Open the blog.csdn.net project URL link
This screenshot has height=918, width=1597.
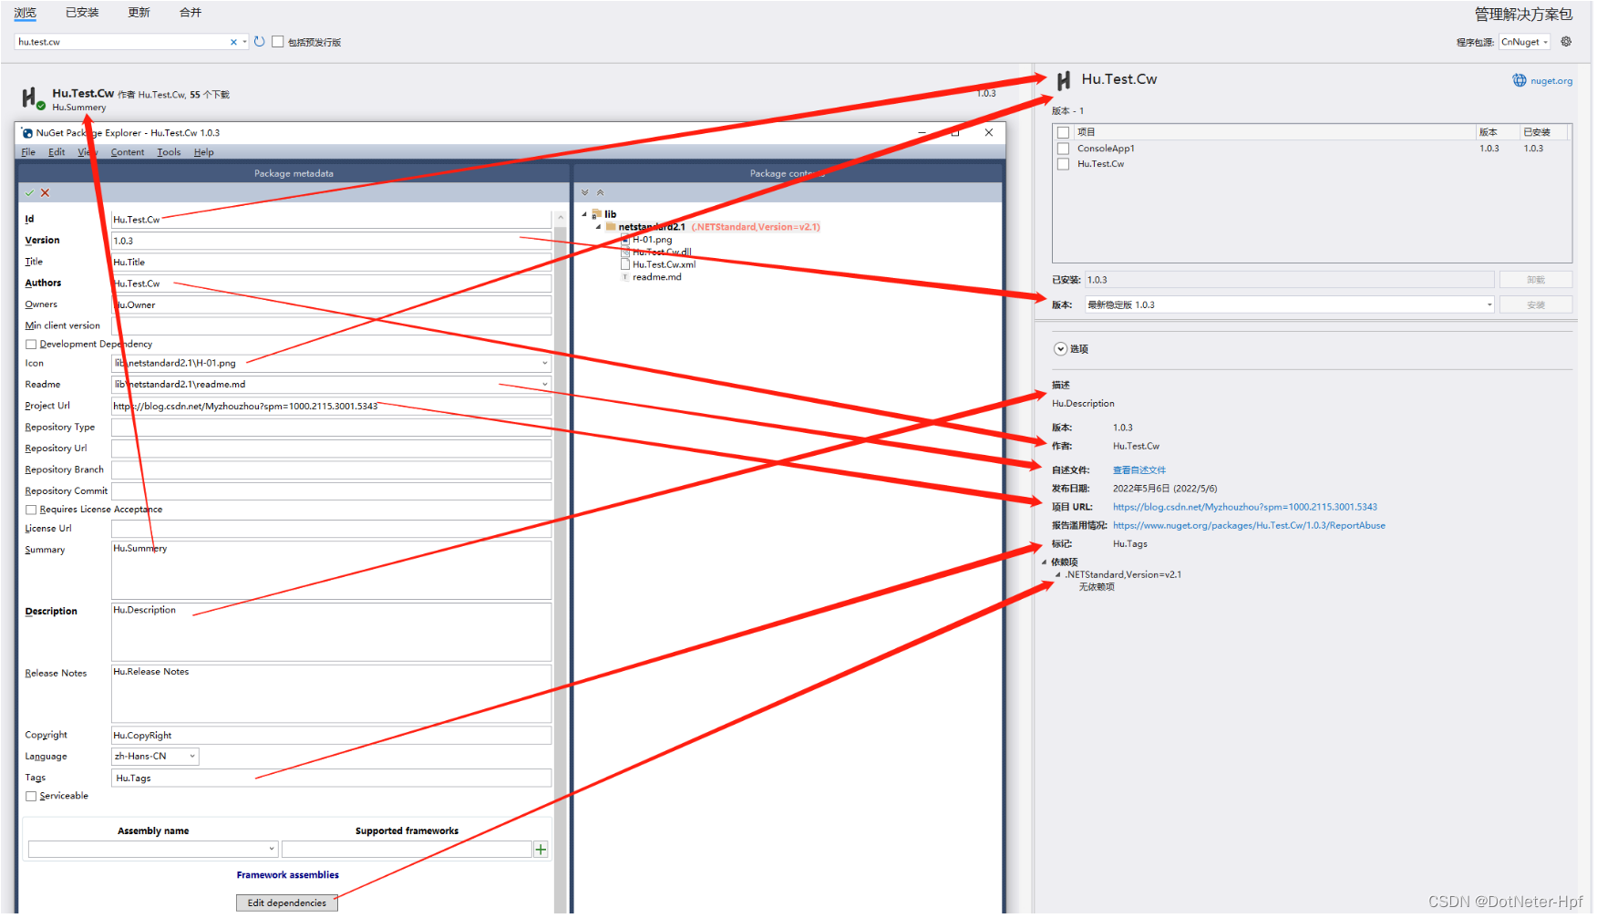point(1245,507)
